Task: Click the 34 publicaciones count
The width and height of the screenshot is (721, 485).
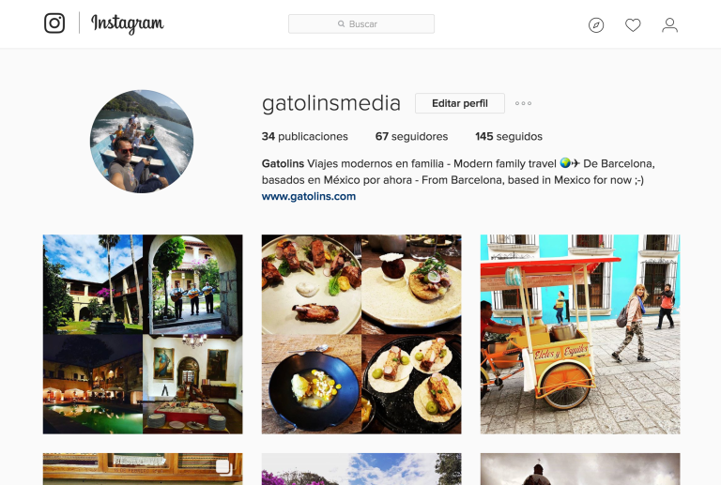Action: coord(305,136)
